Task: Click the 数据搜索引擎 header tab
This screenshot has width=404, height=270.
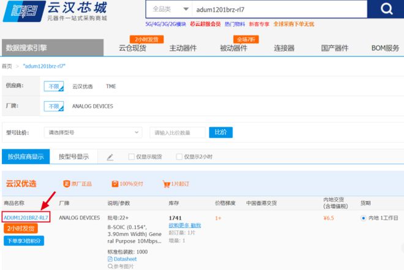Action: coord(53,48)
